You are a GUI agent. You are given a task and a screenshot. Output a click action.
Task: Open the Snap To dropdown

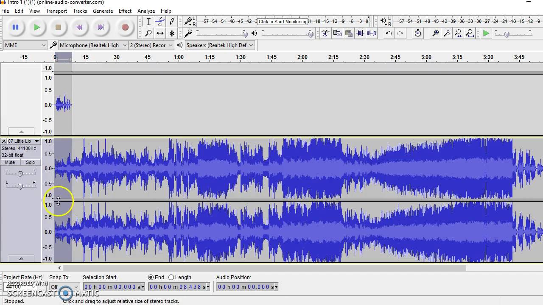click(x=64, y=287)
